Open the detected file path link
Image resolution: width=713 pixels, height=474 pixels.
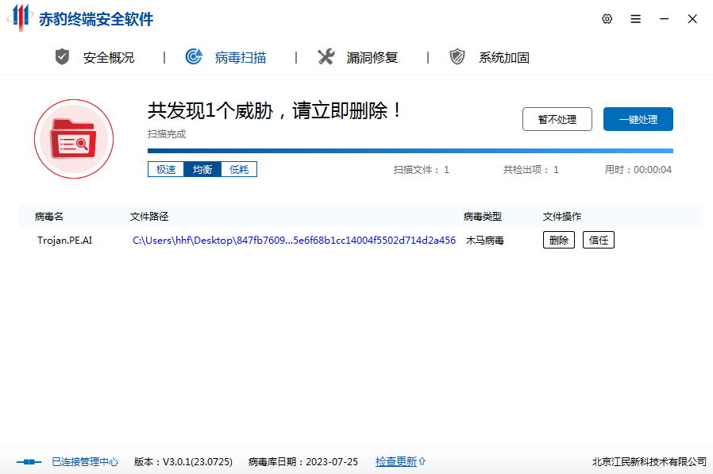pyautogui.click(x=294, y=241)
